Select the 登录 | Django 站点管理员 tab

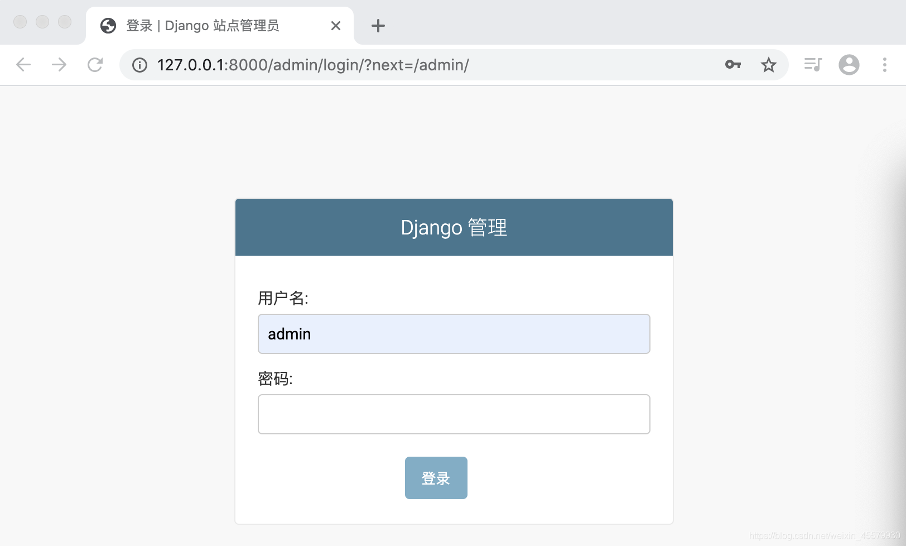pos(220,26)
